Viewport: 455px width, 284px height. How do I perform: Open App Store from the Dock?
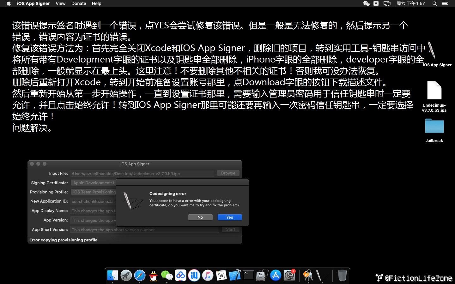pos(276,275)
